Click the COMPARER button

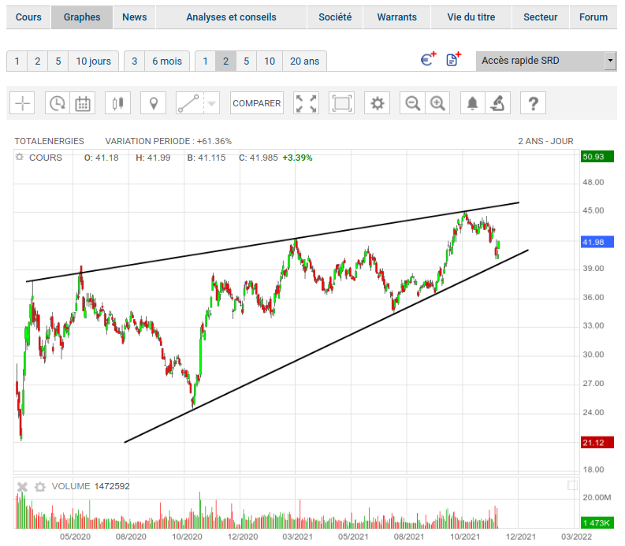point(257,103)
